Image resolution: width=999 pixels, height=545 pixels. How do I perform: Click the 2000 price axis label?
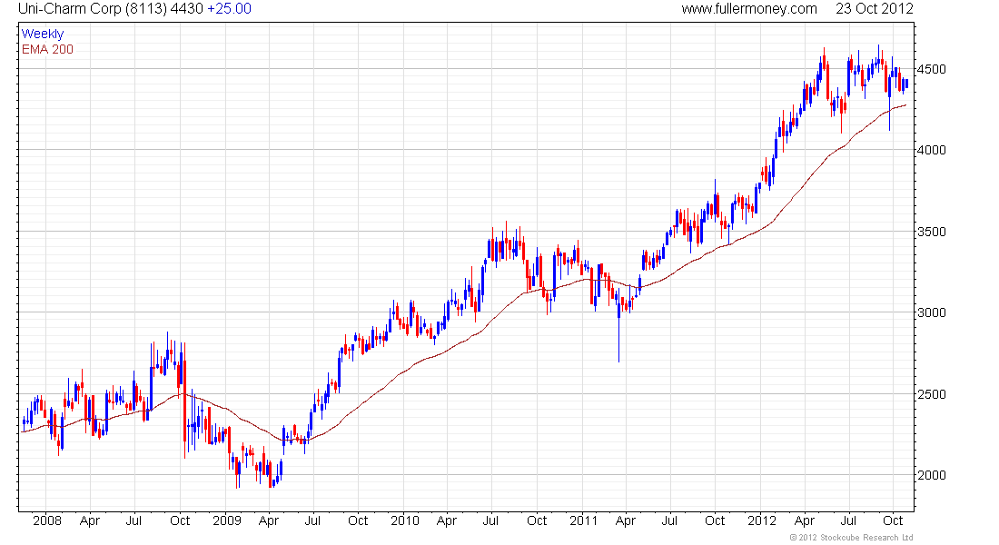(x=932, y=476)
